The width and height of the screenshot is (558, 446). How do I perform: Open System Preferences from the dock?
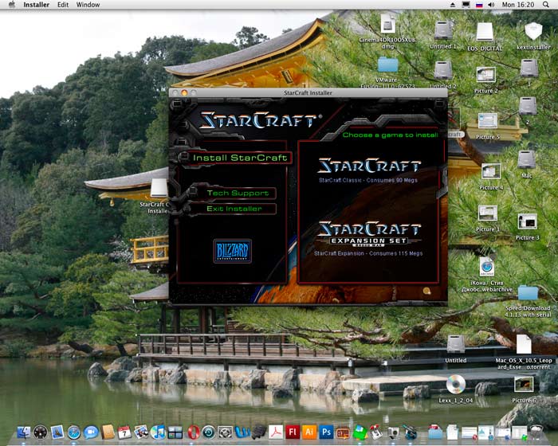pyautogui.click(x=226, y=432)
